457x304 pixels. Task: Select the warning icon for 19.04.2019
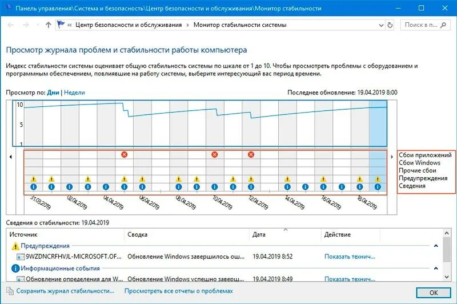[378, 179]
